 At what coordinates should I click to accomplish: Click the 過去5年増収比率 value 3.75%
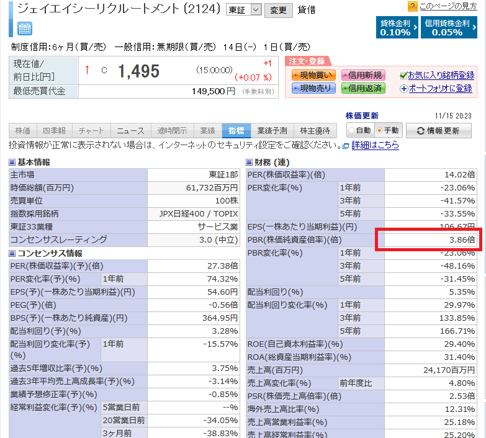coord(225,369)
